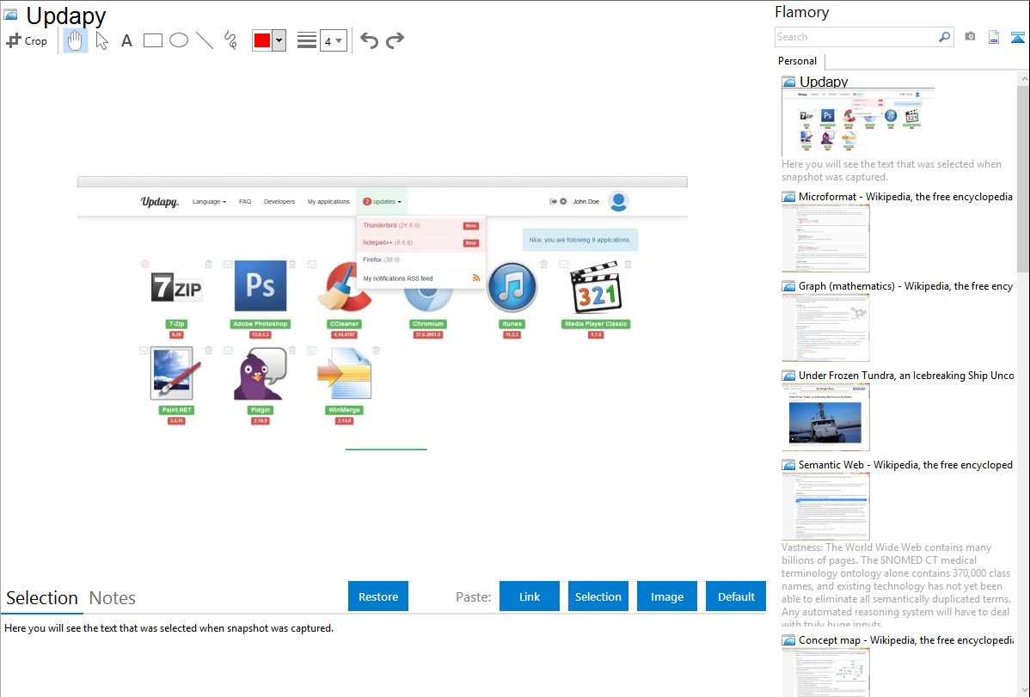Click the John Doe avatar picture
1030x697 pixels.
(x=618, y=201)
